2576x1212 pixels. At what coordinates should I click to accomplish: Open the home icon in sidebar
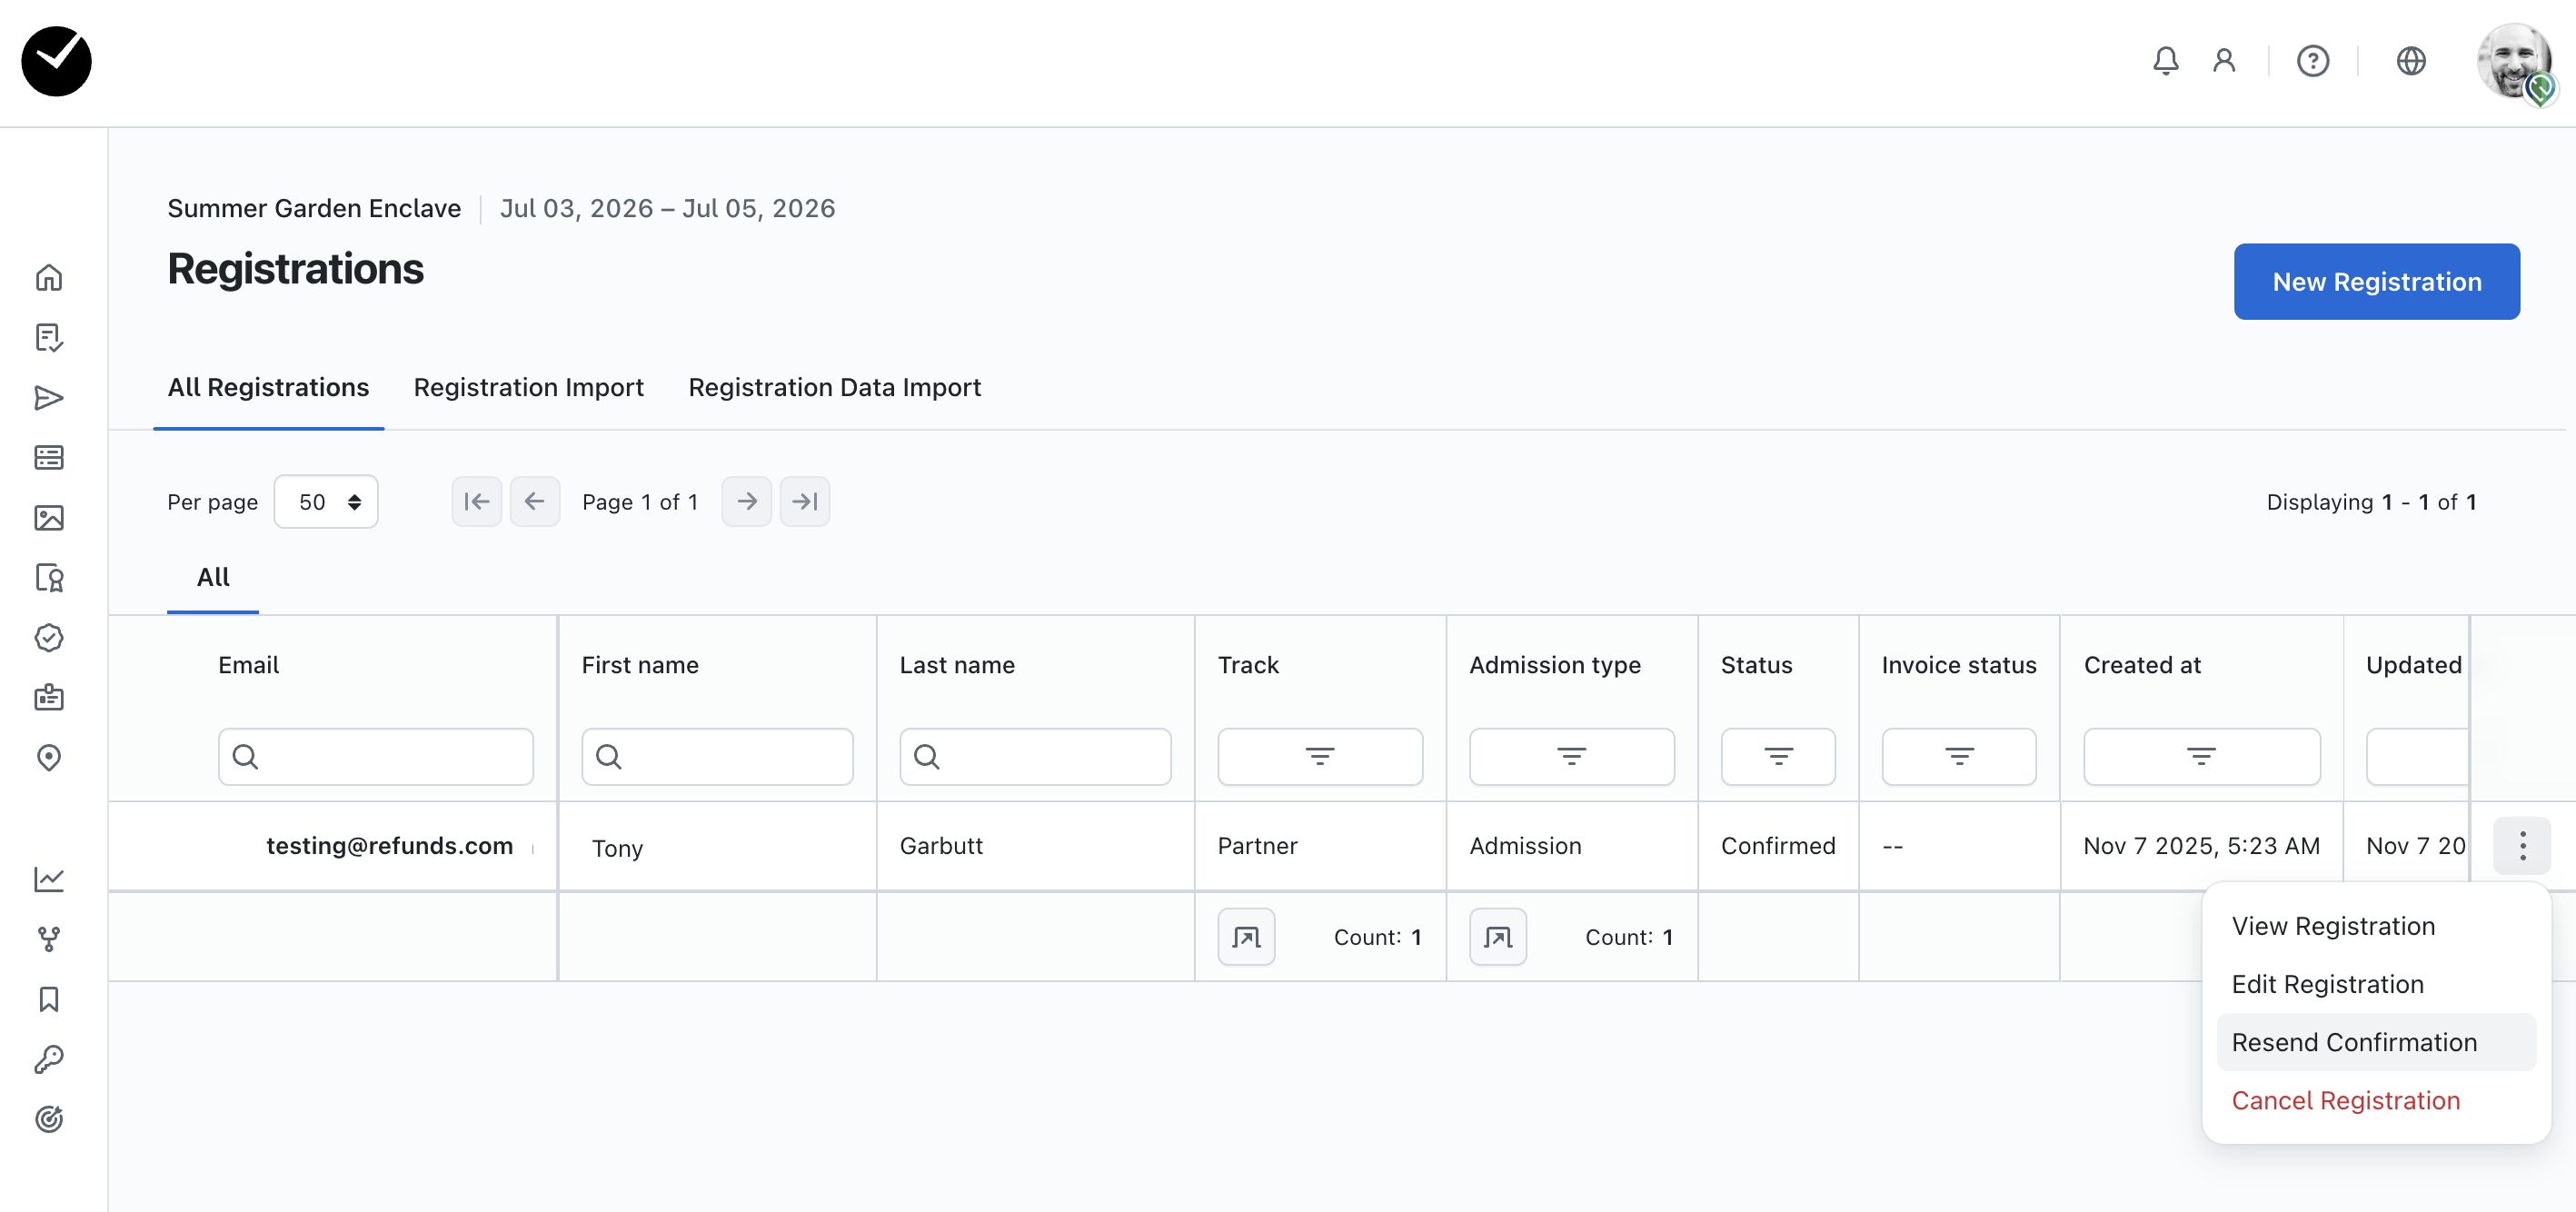tap(49, 277)
